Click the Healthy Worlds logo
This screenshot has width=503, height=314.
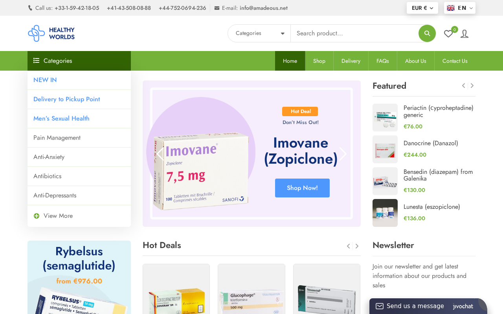tap(51, 33)
